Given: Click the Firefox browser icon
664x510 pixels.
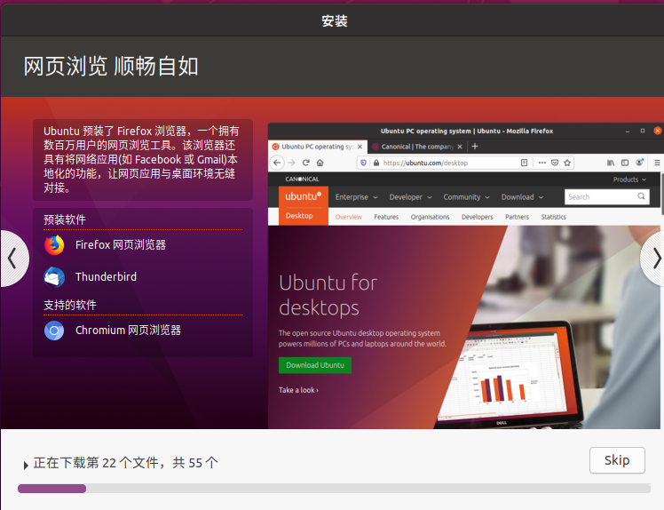Looking at the screenshot, I should point(54,245).
